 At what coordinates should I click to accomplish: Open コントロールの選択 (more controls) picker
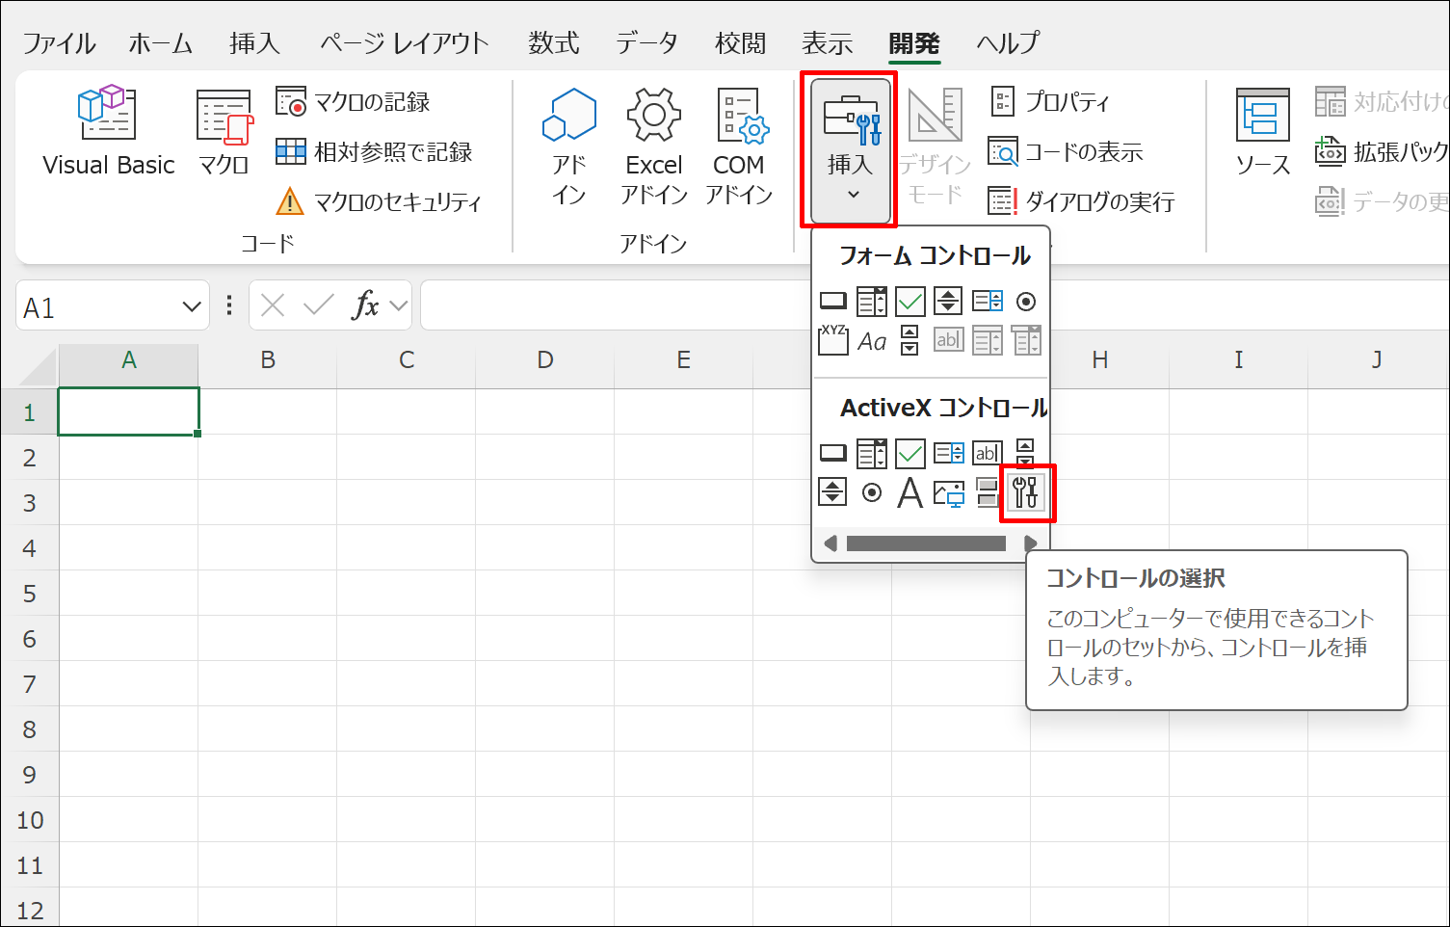pos(1025,492)
